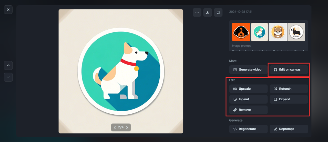Show next image using right arrow in 2/4 pager
The image size is (328, 143).
[127, 127]
